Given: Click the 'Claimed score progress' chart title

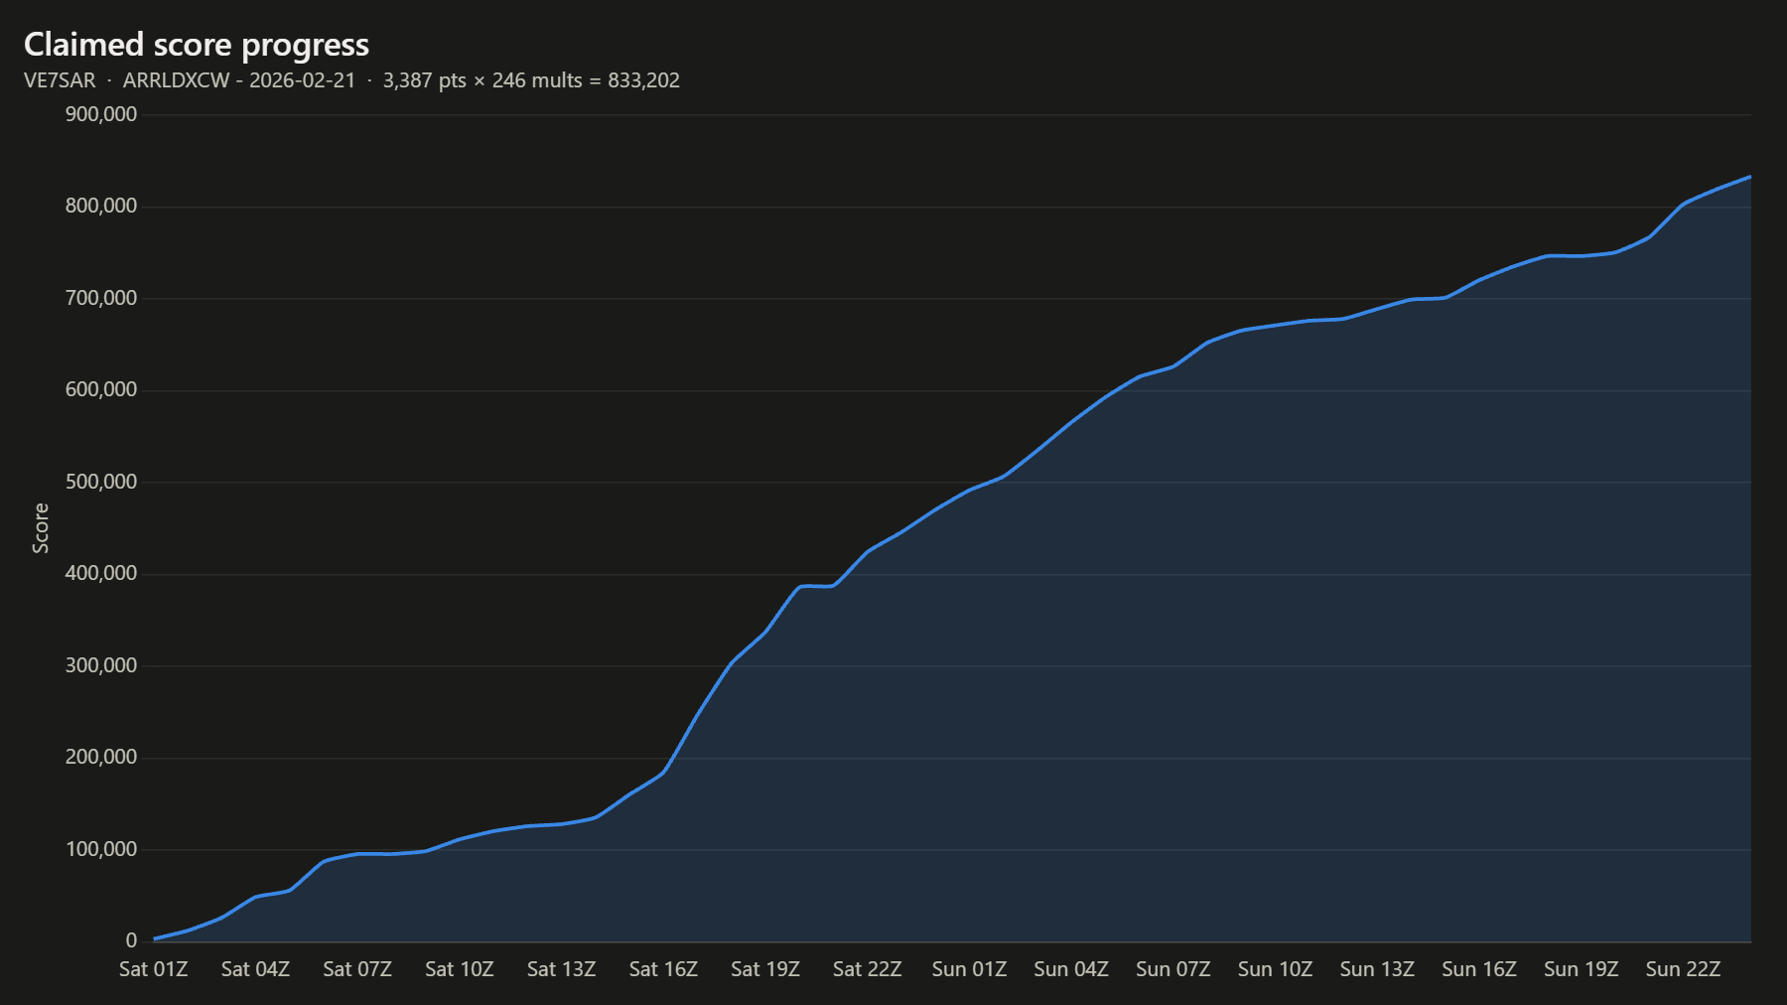Looking at the screenshot, I should pos(197,45).
